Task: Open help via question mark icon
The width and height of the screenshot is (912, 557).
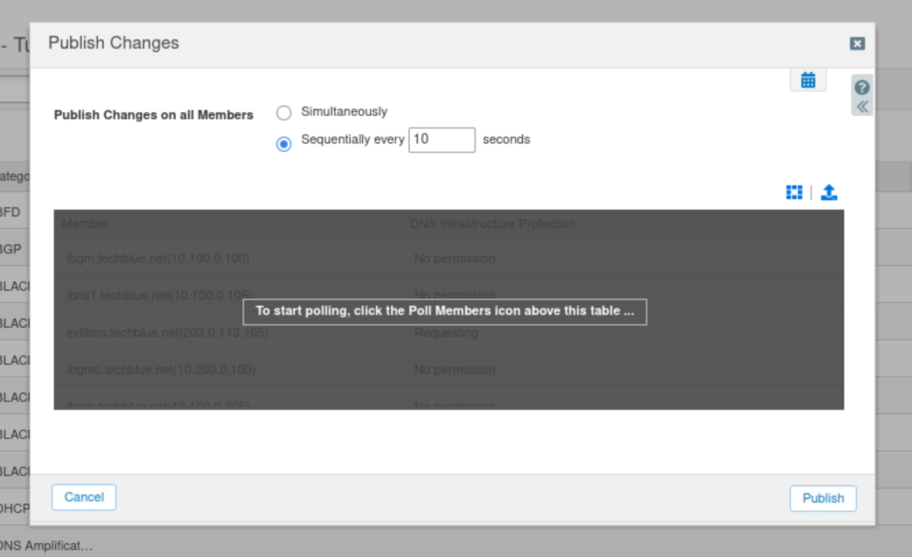Action: [862, 87]
